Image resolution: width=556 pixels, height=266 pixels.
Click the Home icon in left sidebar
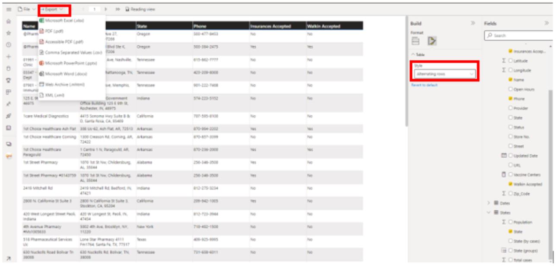[9, 21]
